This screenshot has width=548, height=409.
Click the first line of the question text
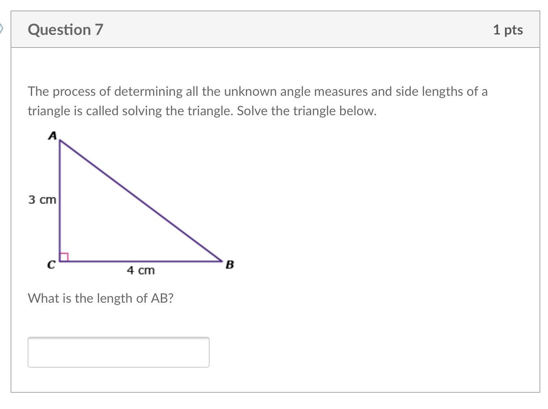[258, 91]
